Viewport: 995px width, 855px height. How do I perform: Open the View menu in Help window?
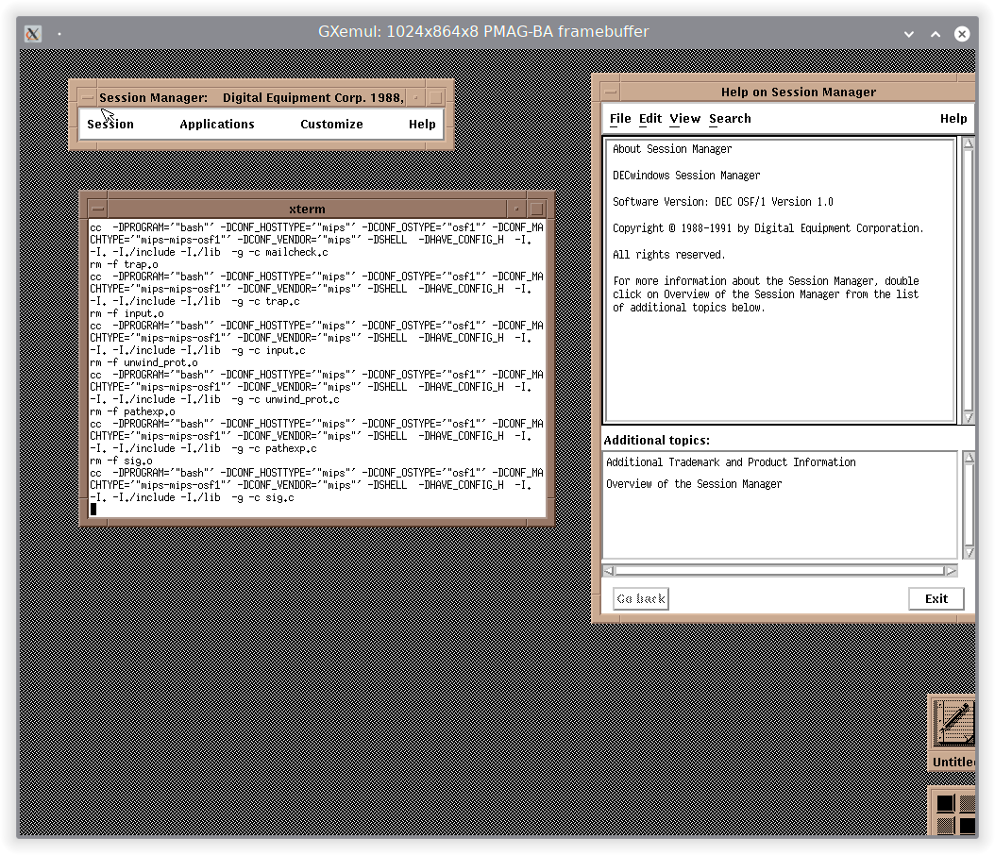point(684,119)
